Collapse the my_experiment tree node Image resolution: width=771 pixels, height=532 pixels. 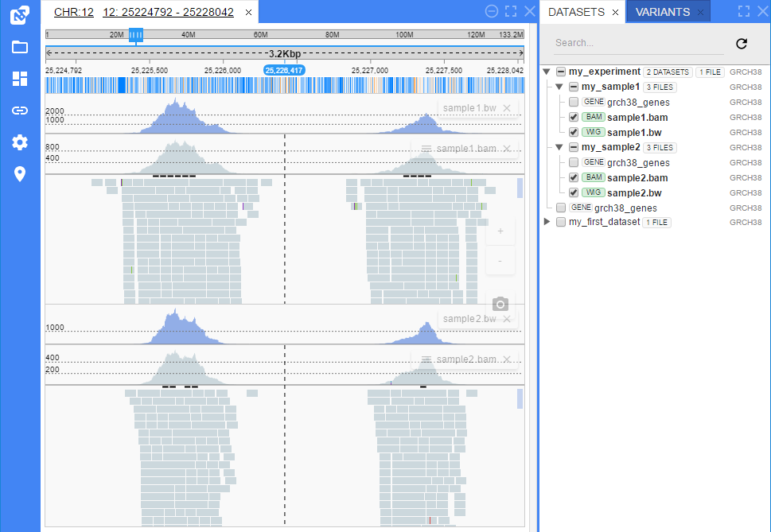[x=547, y=72]
